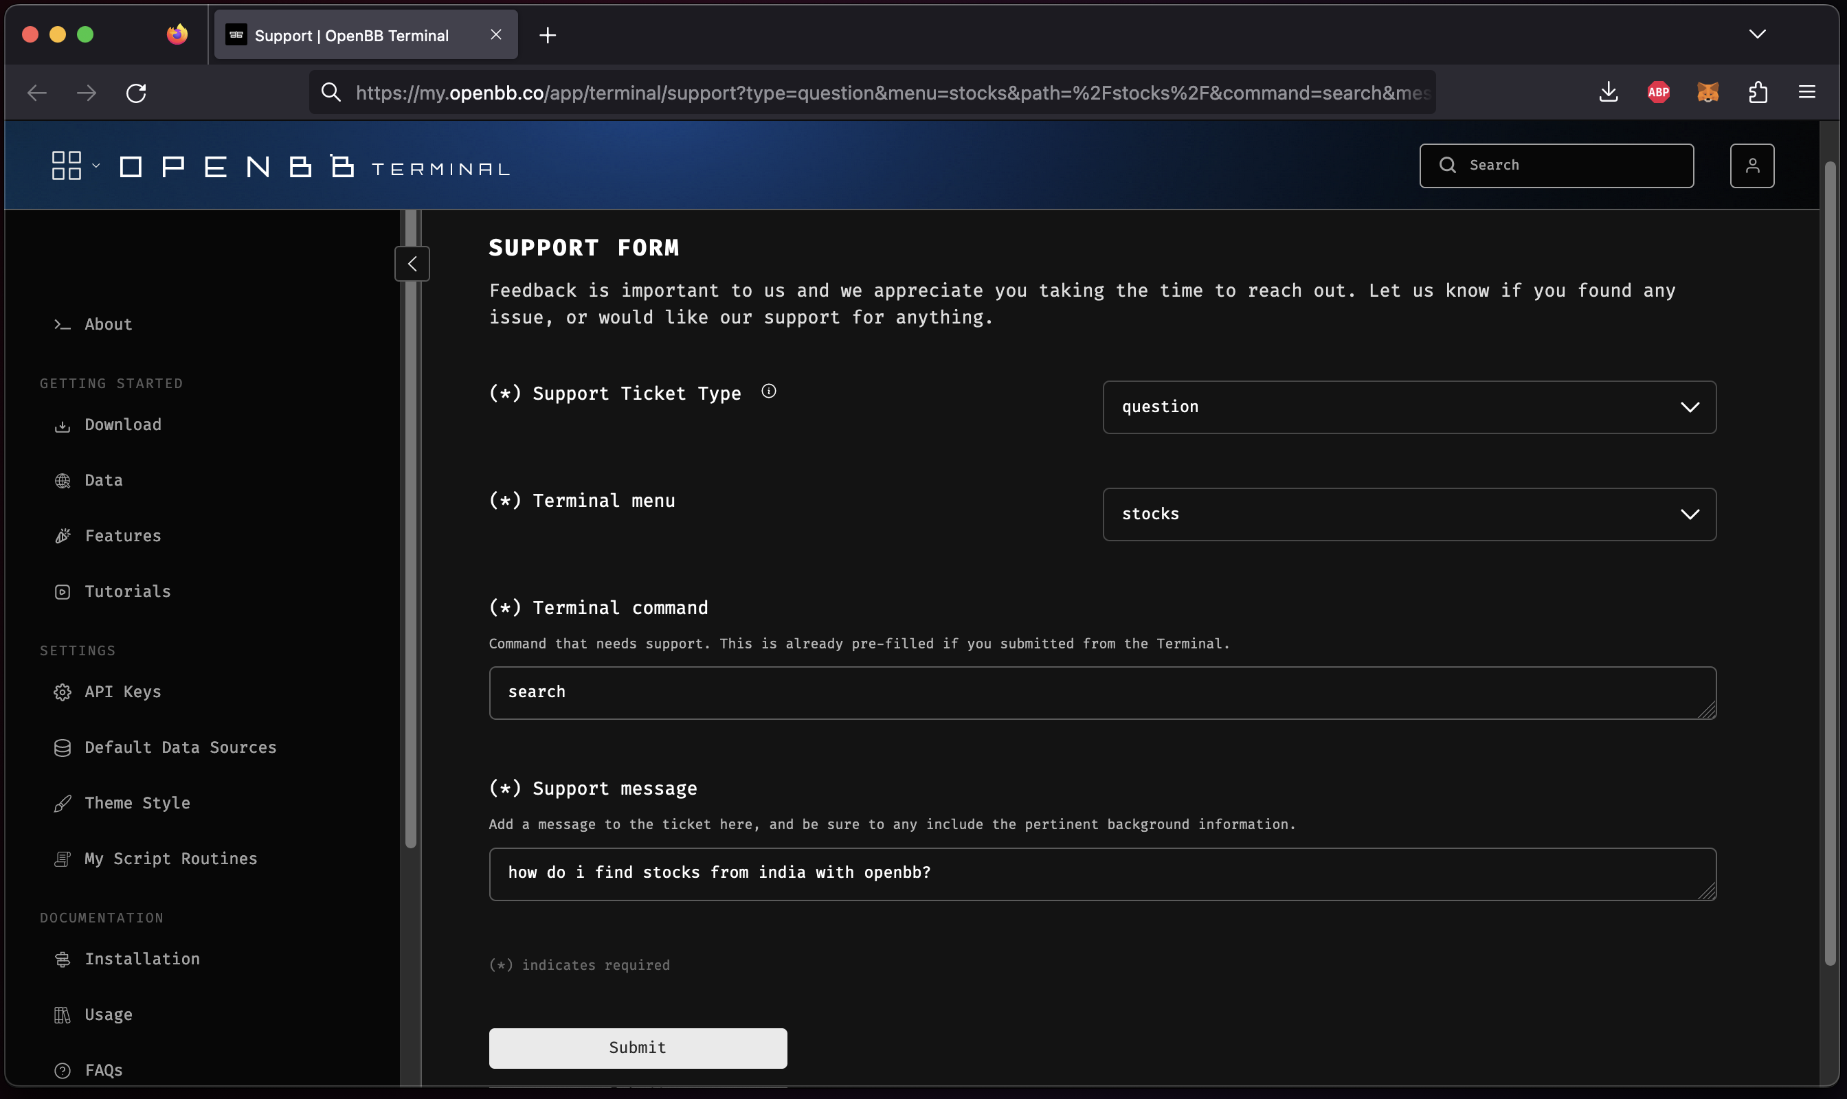Click the Support message text field

pyautogui.click(x=1101, y=874)
